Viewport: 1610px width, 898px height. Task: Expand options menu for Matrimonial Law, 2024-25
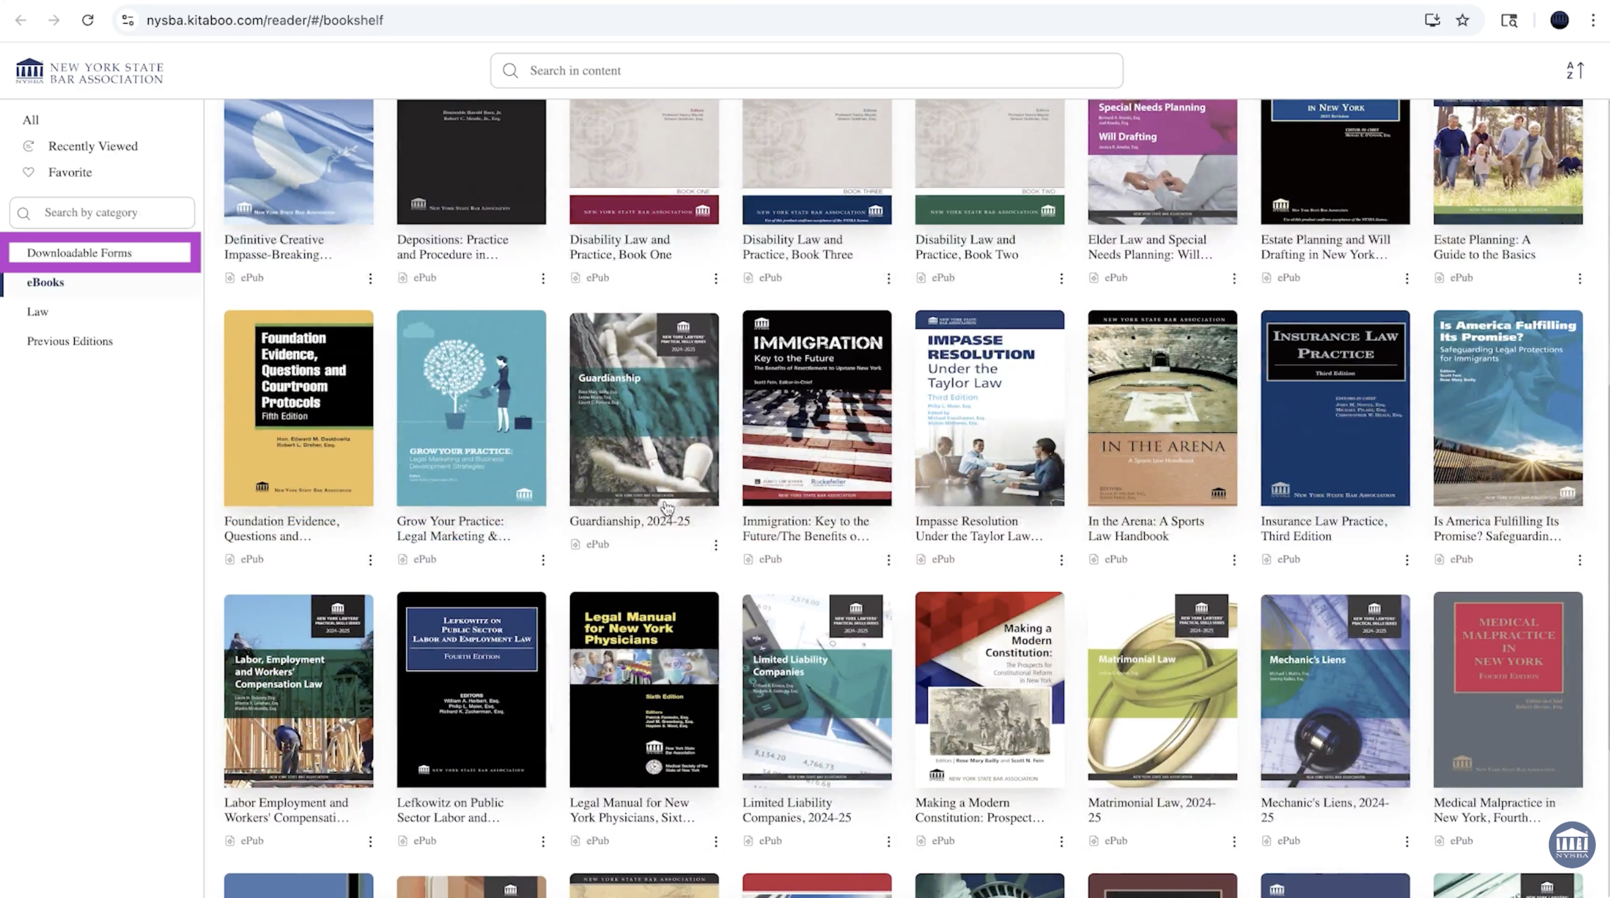1234,841
